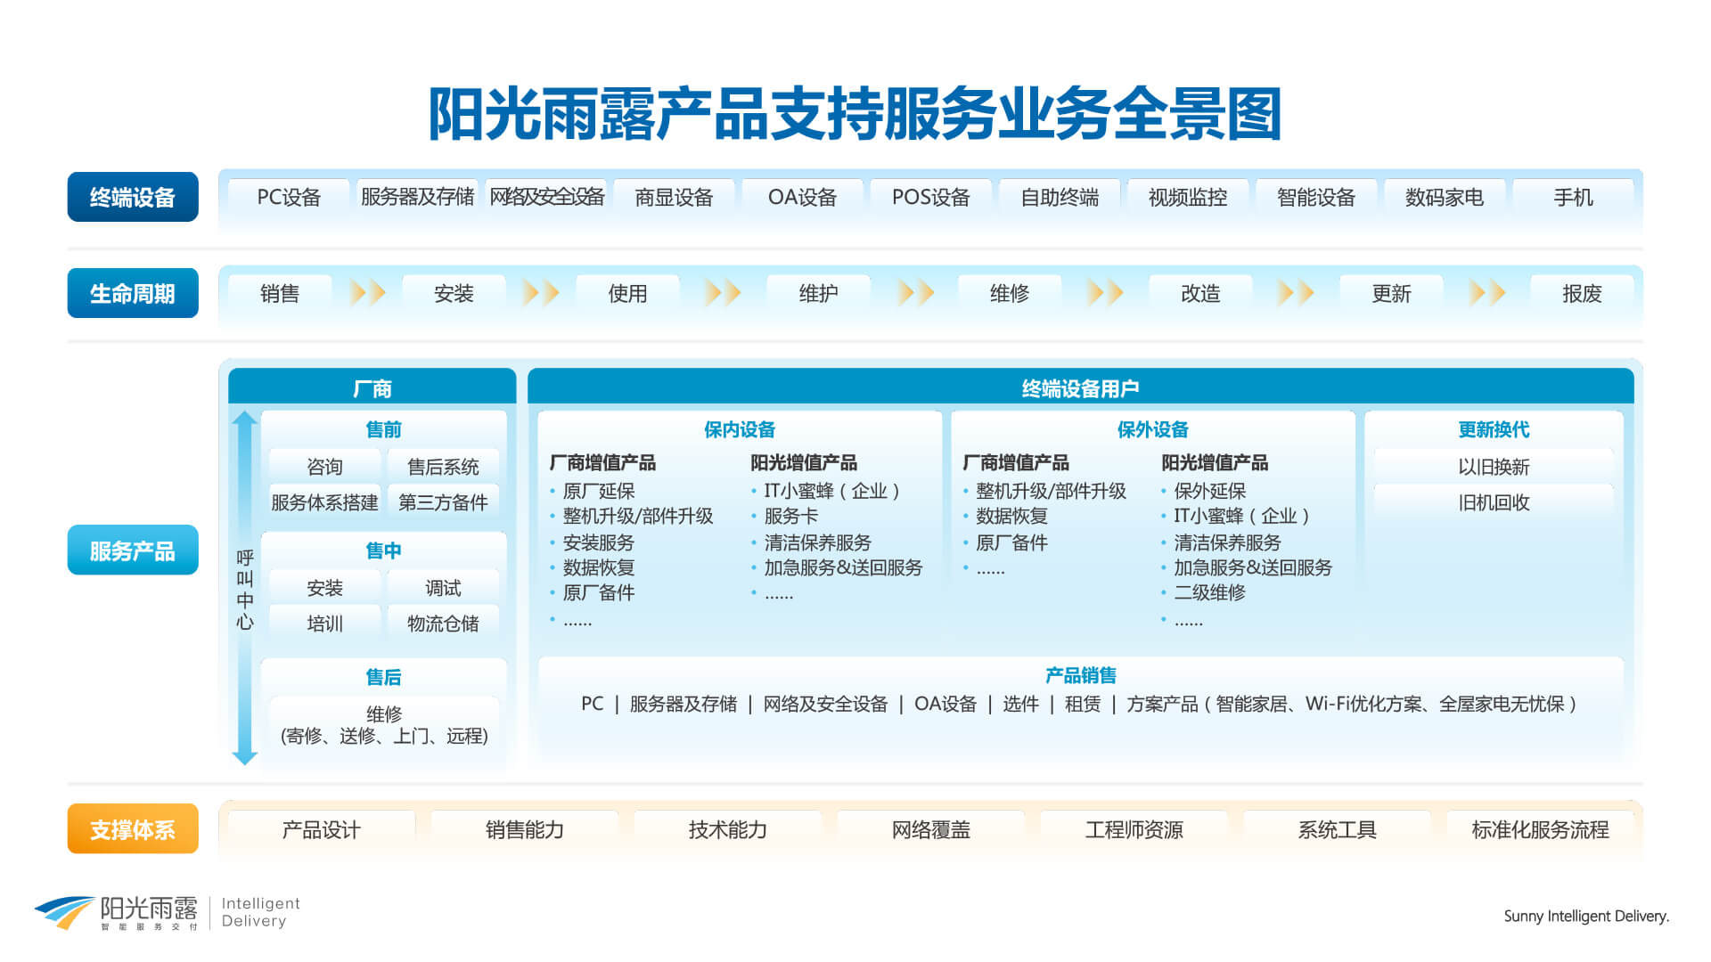1711x962 pixels.
Task: Click the 维护 lifecycle stage
Action: coord(818,293)
